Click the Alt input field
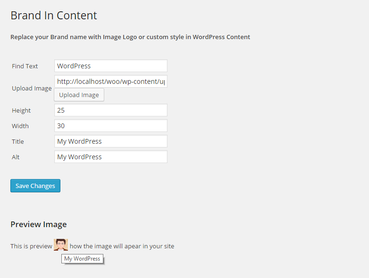369x278 pixels. coord(111,156)
